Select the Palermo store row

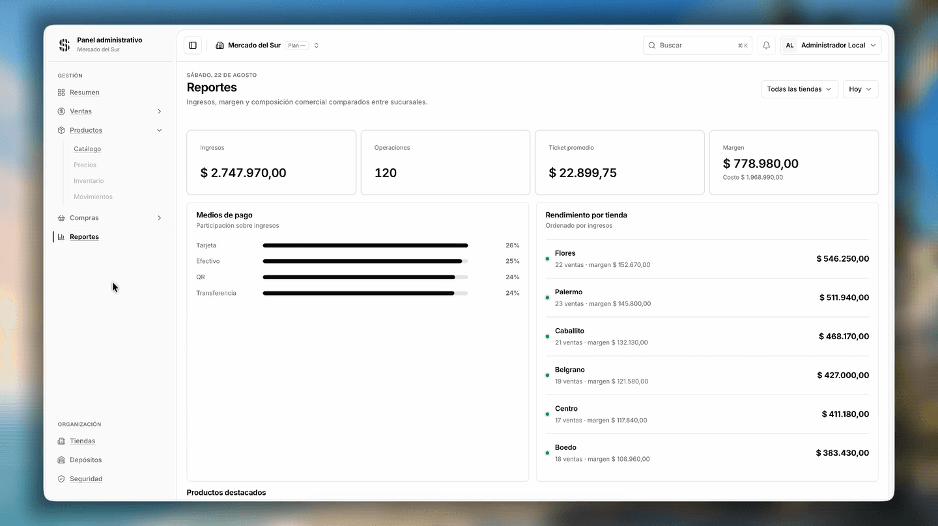[707, 298]
